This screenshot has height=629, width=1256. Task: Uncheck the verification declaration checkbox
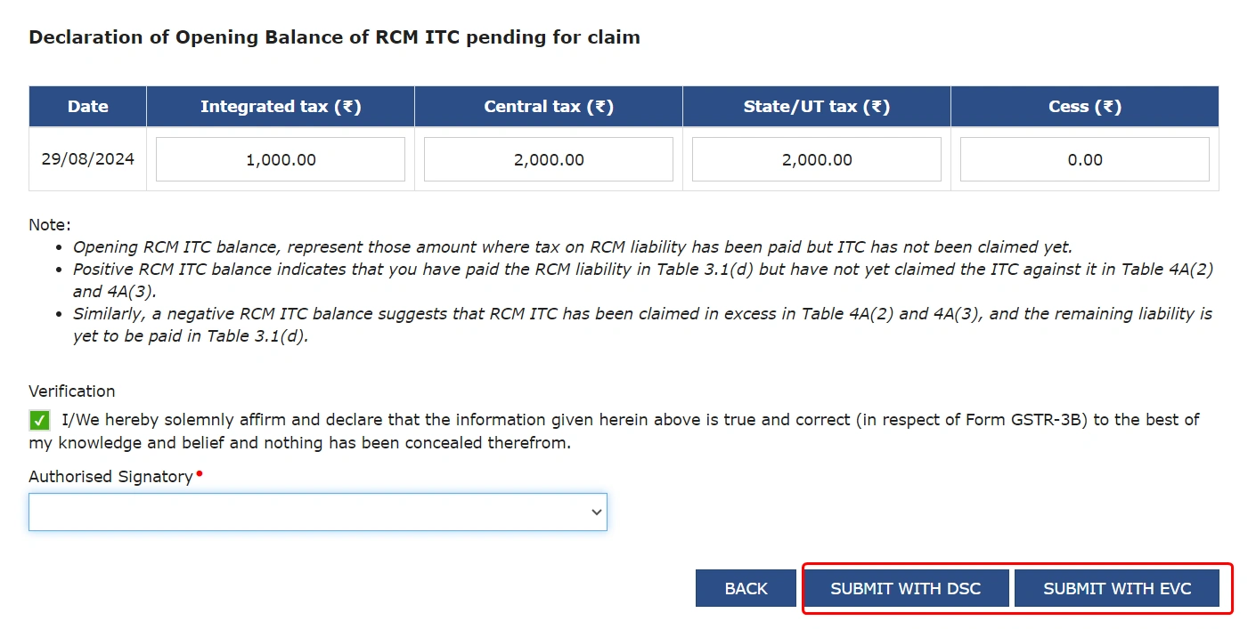(38, 419)
